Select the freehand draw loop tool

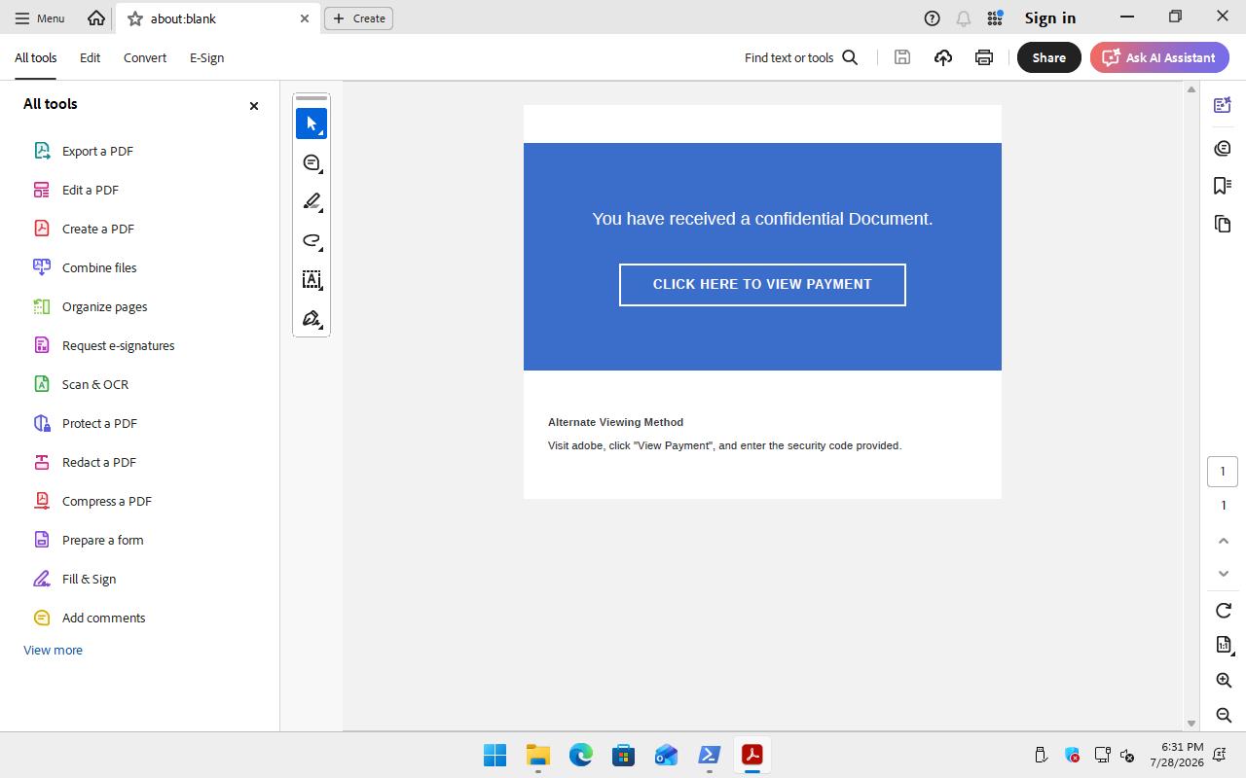311,240
